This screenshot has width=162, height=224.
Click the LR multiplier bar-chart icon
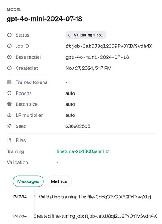point(9,115)
